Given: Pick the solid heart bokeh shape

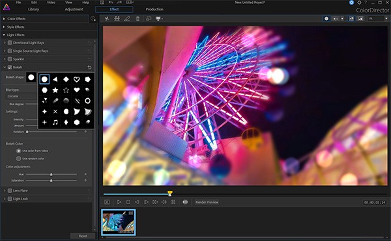Looking at the screenshot, I should 76,90.
